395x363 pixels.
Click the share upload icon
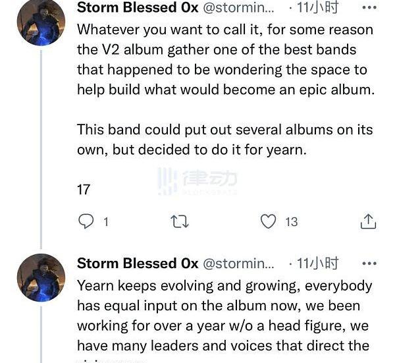(368, 222)
